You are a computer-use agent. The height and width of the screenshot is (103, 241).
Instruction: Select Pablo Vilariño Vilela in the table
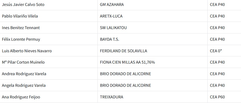[x=20, y=16]
